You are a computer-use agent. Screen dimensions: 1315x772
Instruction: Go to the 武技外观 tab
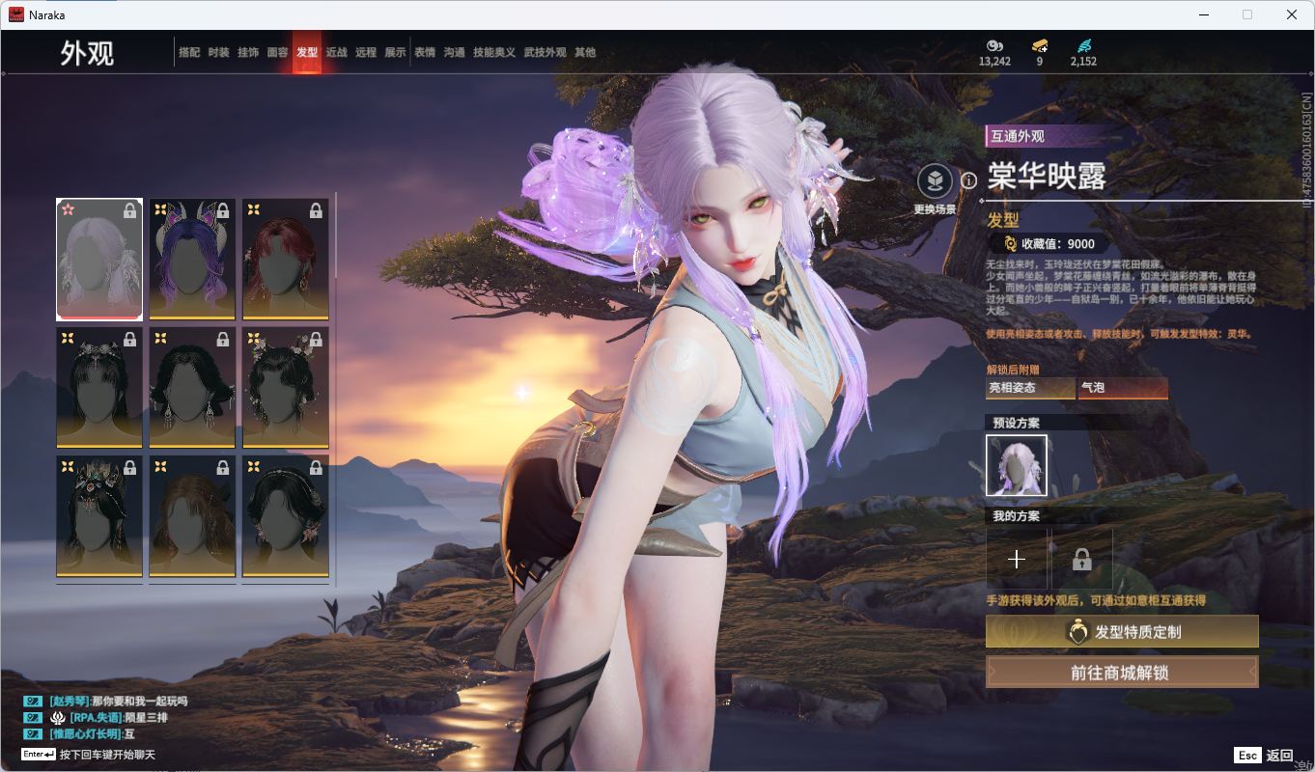point(545,52)
